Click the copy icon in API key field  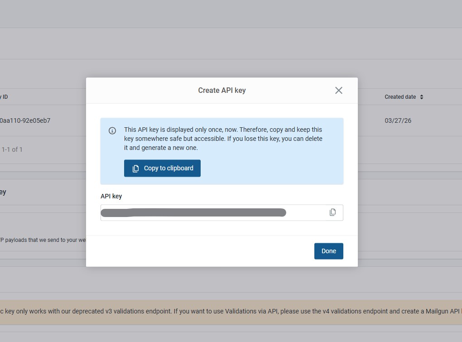(332, 212)
